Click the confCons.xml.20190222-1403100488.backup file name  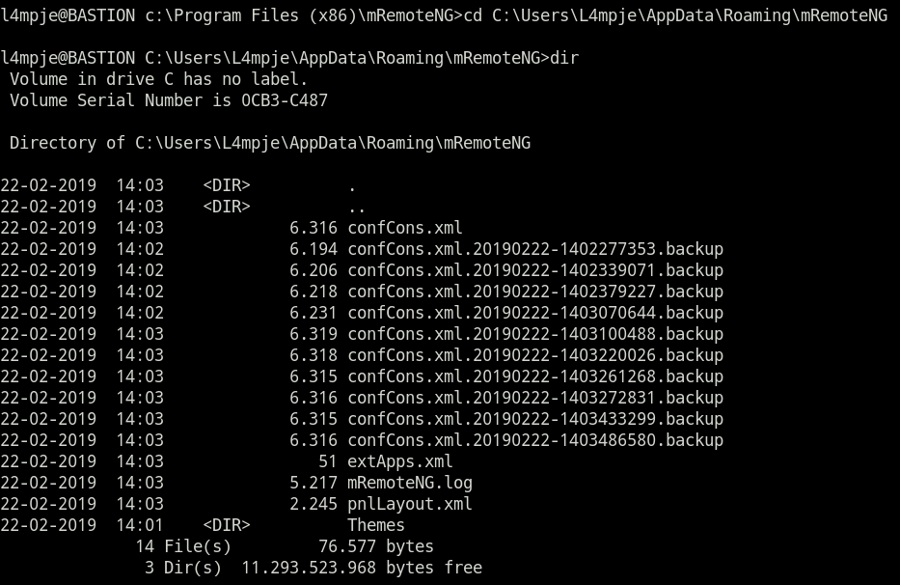click(534, 334)
